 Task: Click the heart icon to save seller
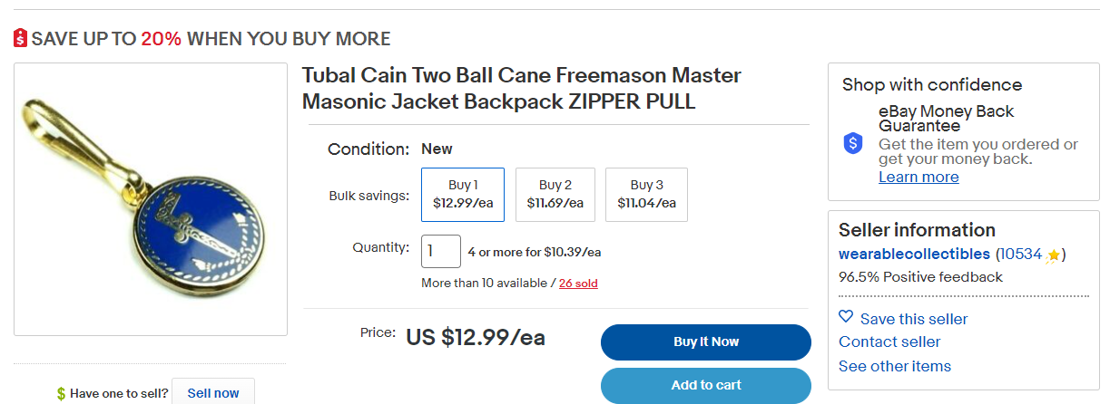pos(846,317)
